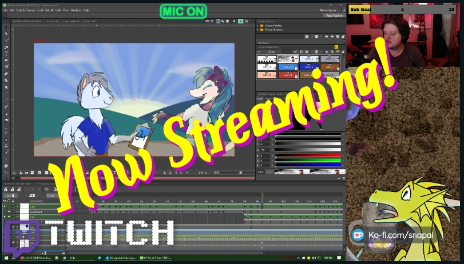Click the Auto button in Style Editor
Image resolution: width=464 pixels, height=264 pixels.
(x=260, y=172)
